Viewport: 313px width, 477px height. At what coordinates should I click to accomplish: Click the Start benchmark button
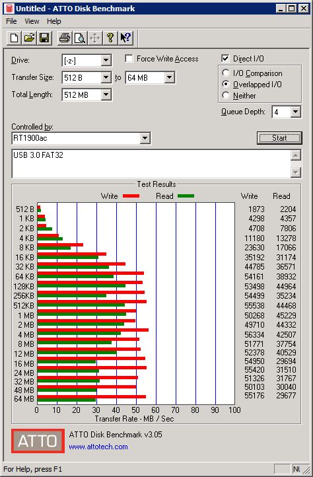pos(279,138)
